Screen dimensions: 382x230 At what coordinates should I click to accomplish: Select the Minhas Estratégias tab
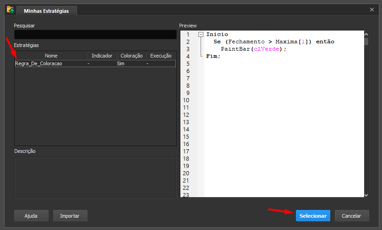46,11
